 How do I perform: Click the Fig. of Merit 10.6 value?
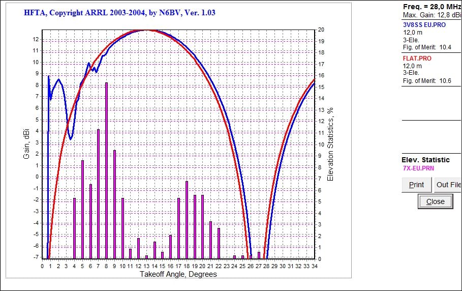[427, 81]
